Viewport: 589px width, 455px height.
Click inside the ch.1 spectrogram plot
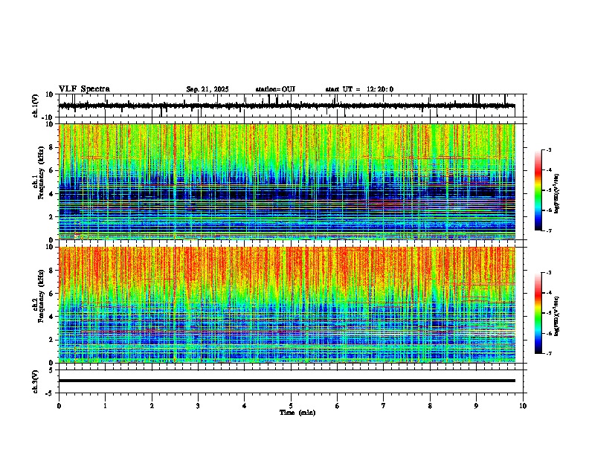coord(287,181)
